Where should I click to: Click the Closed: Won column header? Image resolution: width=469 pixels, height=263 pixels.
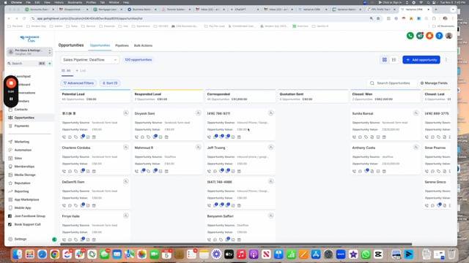385,96
